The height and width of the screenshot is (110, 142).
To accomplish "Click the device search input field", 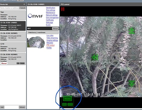I will (9, 8).
